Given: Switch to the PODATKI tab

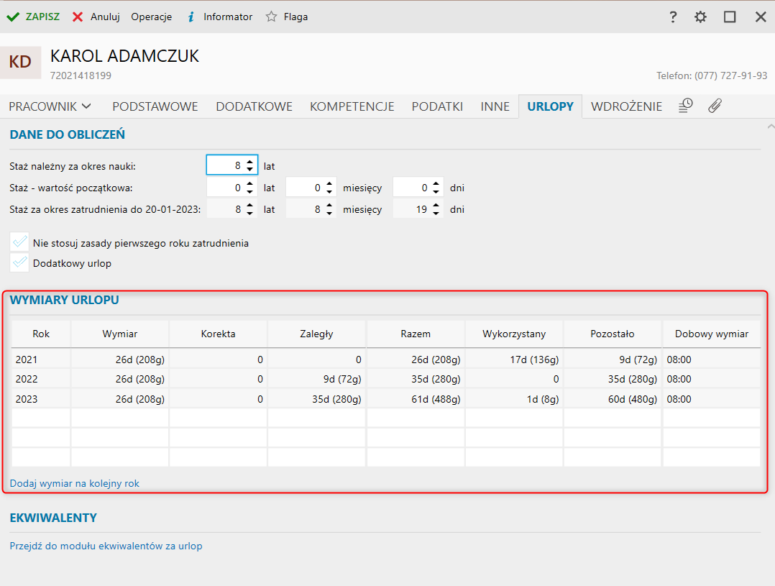Looking at the screenshot, I should (437, 106).
